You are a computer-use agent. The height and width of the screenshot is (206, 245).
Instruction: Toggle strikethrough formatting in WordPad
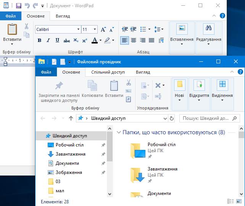click(66, 40)
